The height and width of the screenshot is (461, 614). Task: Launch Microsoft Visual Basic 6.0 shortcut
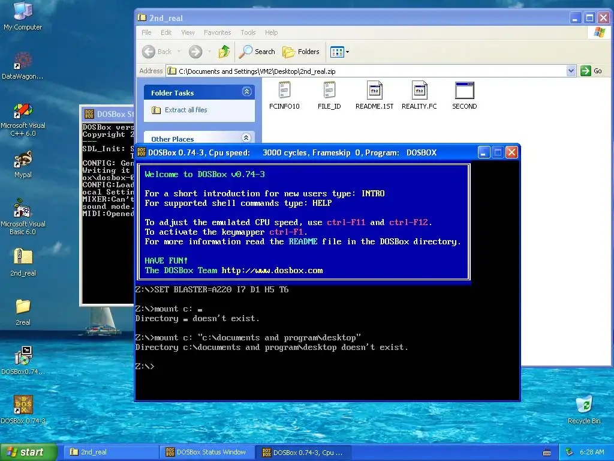point(23,217)
